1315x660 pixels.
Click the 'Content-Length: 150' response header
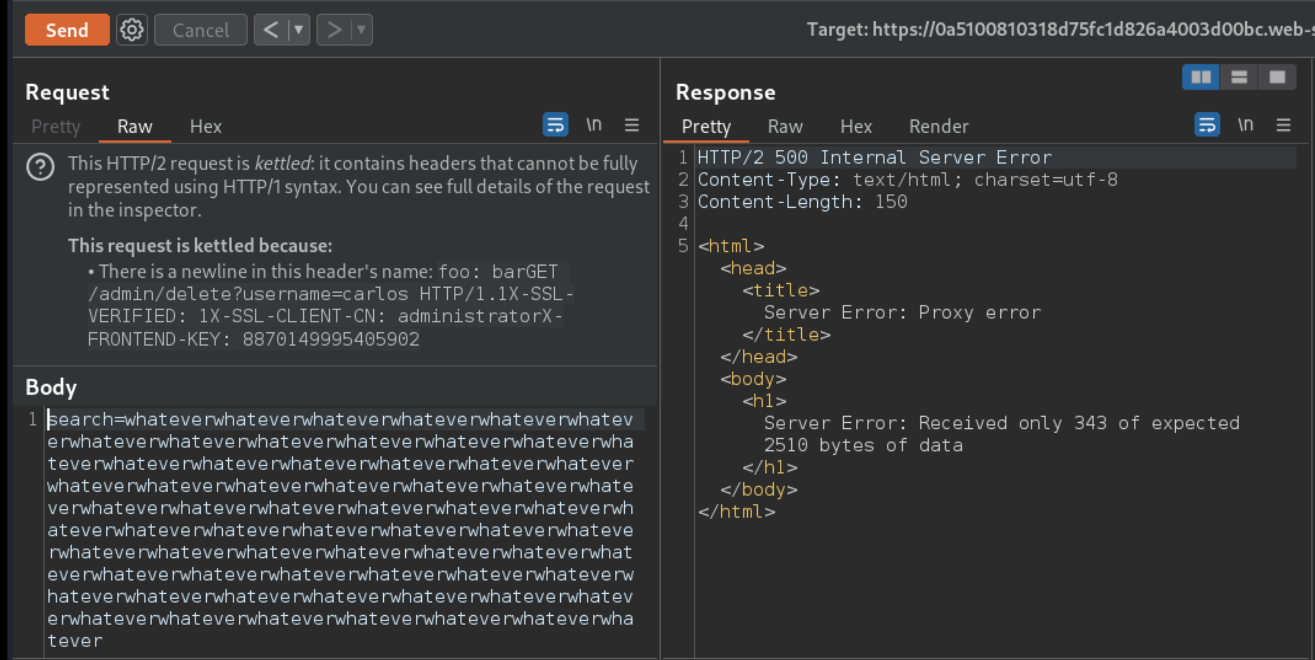click(x=802, y=201)
